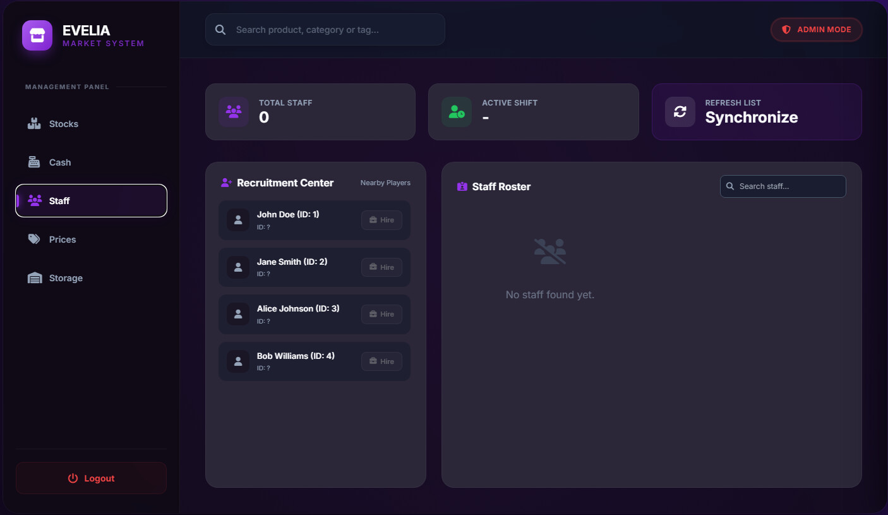
Task: Click the Evelia store logo icon
Action: [37, 35]
